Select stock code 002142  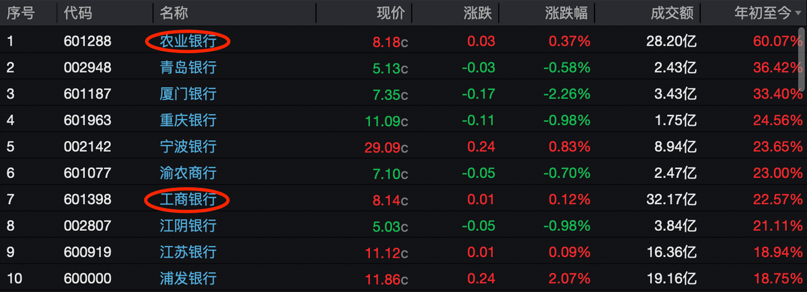(x=87, y=146)
